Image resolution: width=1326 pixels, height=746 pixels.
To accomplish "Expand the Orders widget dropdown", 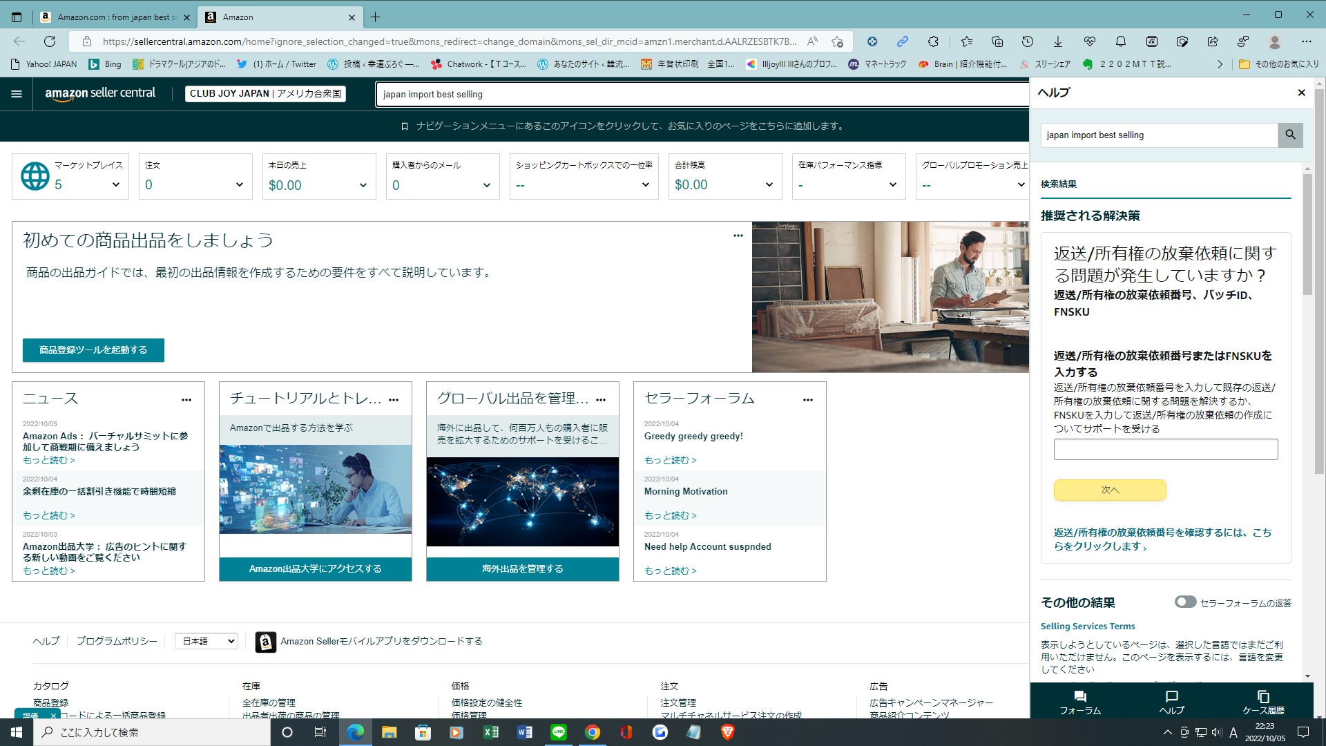I will point(239,184).
